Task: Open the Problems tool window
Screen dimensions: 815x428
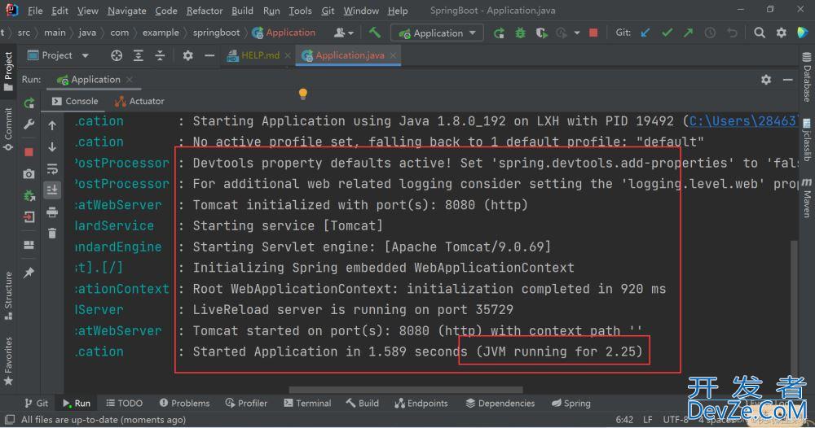Action: tap(184, 403)
